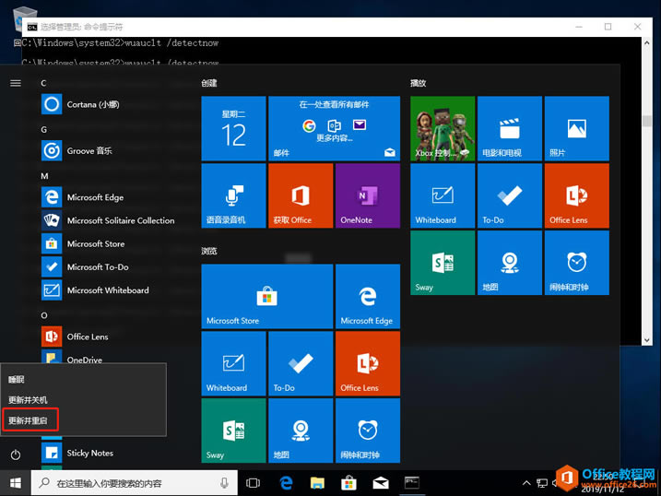Click command prompt scrollbar up arrow
This screenshot has height=496, width=661.
tap(646, 42)
